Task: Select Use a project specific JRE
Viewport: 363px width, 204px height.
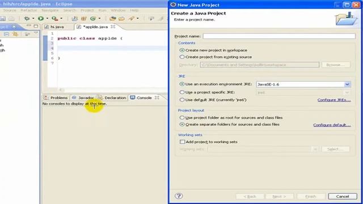Action: [182, 92]
